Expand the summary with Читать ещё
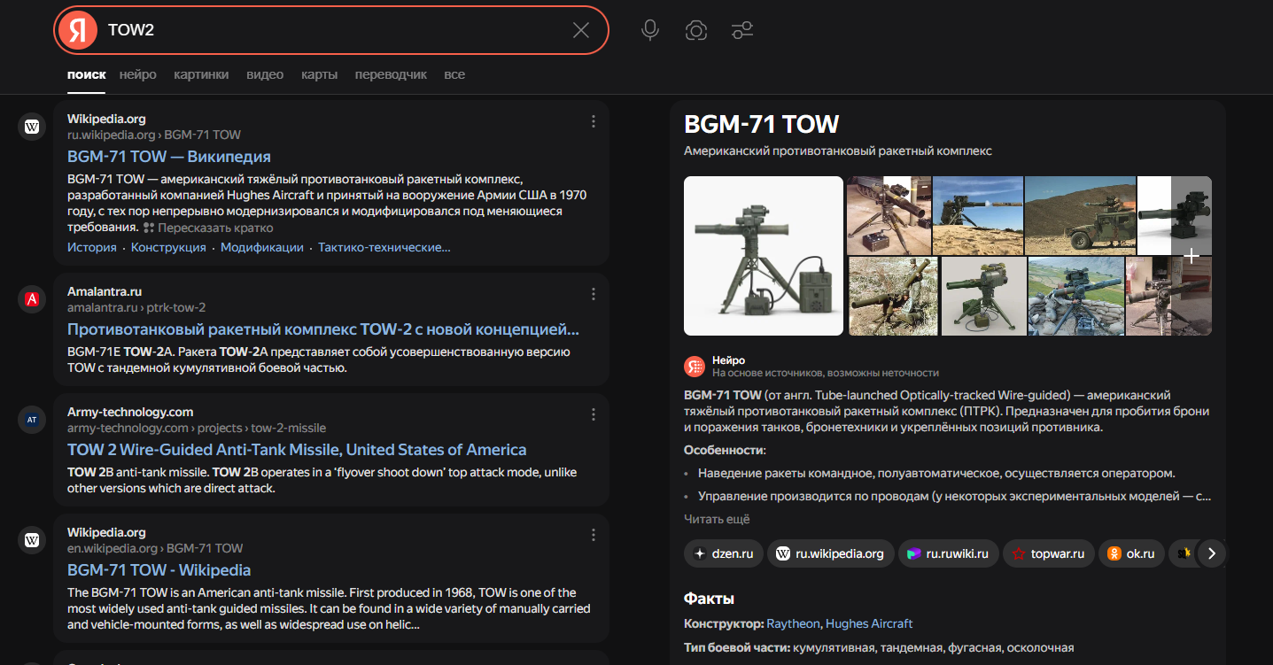The width and height of the screenshot is (1273, 665). [x=717, y=519]
